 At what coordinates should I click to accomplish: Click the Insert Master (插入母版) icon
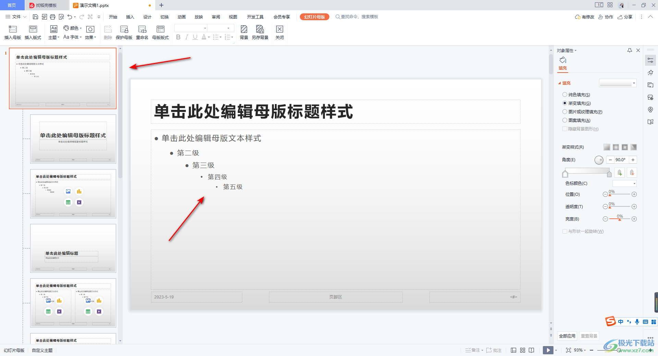[x=13, y=33]
